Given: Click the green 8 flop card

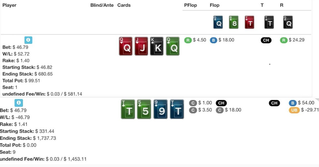Looking at the screenshot, I should click(234, 22).
